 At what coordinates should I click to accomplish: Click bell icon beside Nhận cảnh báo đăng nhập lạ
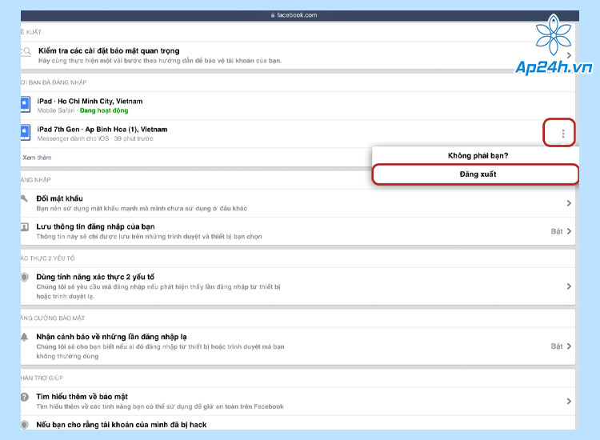click(x=25, y=337)
